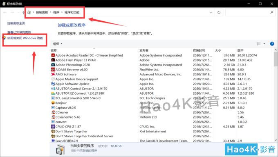Open the recent locations dropdown arrow
The height and width of the screenshot is (157, 278).
(18, 12)
